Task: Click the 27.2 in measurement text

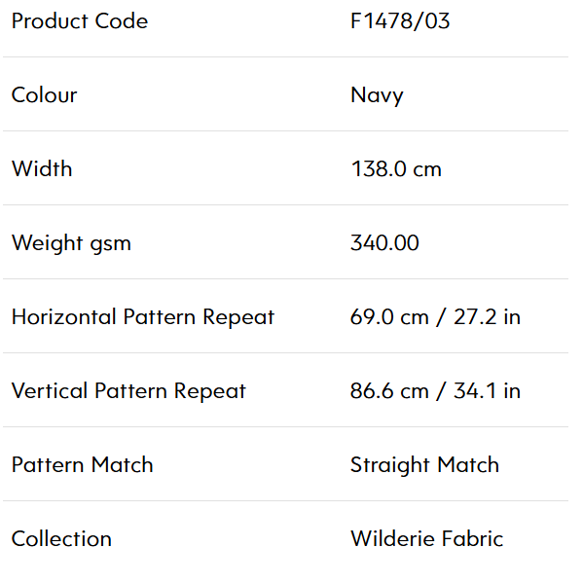Action: point(487,317)
